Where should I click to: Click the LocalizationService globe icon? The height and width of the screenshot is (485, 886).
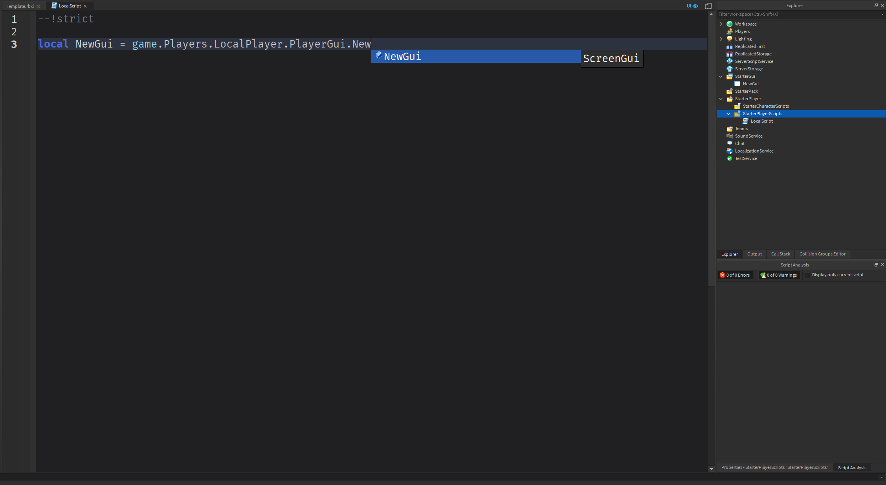[x=730, y=151]
